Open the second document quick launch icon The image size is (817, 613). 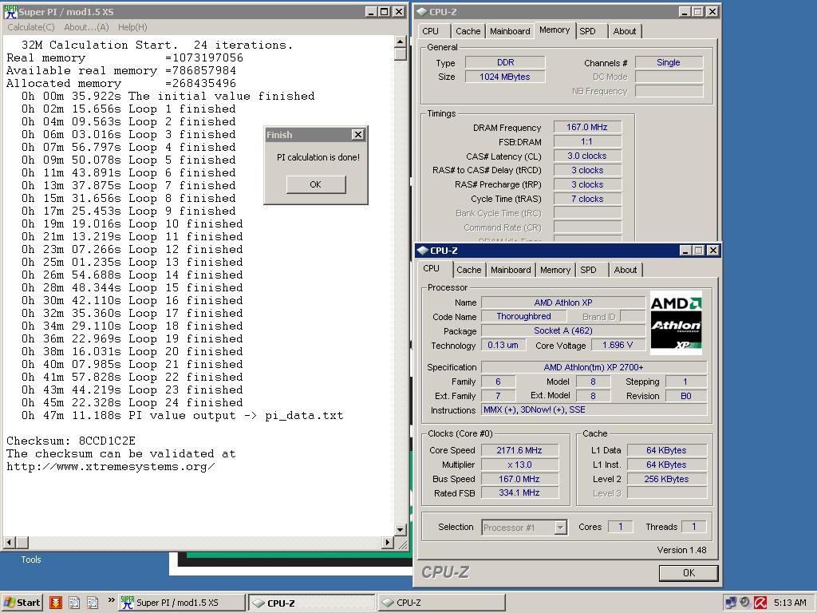tap(93, 603)
